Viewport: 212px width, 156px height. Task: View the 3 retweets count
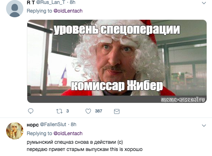click(67, 111)
